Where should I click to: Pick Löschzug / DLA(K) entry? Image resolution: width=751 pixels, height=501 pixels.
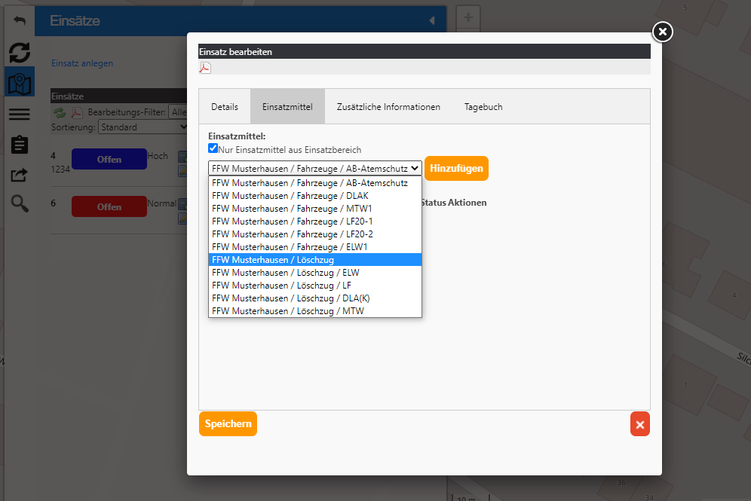(314, 298)
